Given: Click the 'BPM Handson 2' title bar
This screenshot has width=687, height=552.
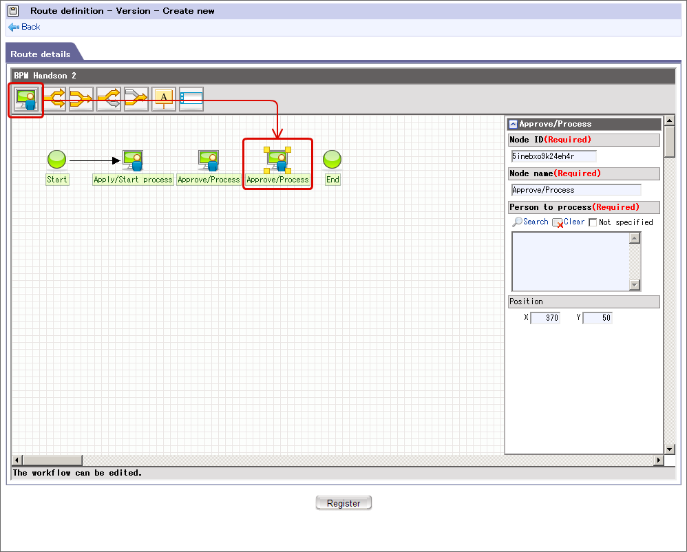Looking at the screenshot, I should (343, 76).
